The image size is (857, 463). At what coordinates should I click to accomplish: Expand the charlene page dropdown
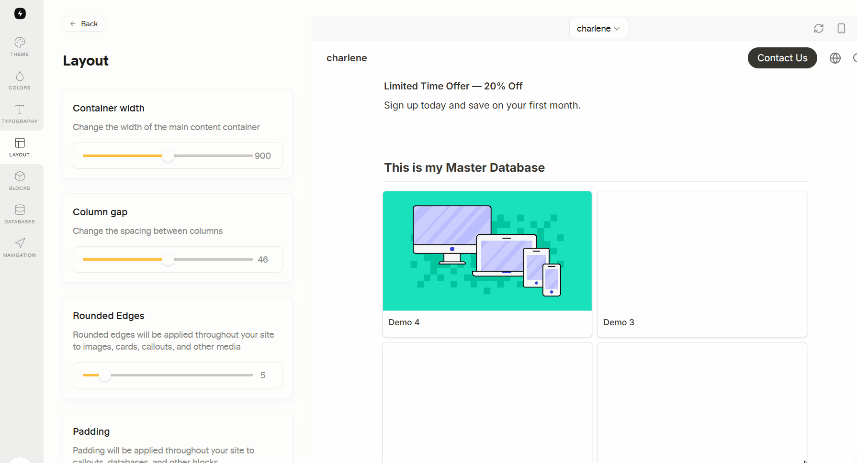click(x=598, y=29)
